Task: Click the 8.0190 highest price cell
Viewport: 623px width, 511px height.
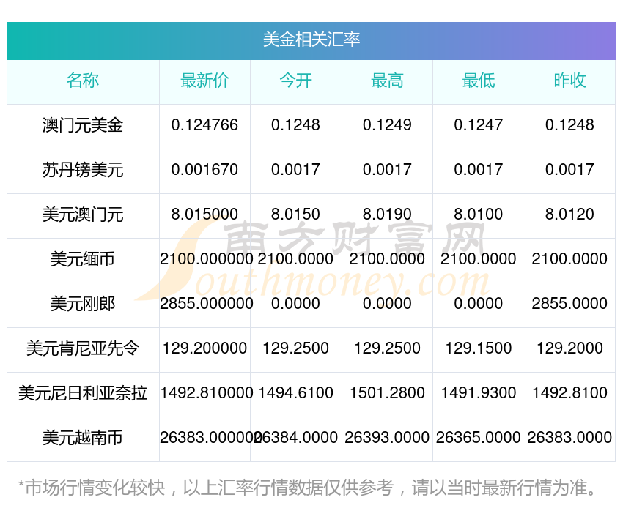Action: (x=387, y=215)
